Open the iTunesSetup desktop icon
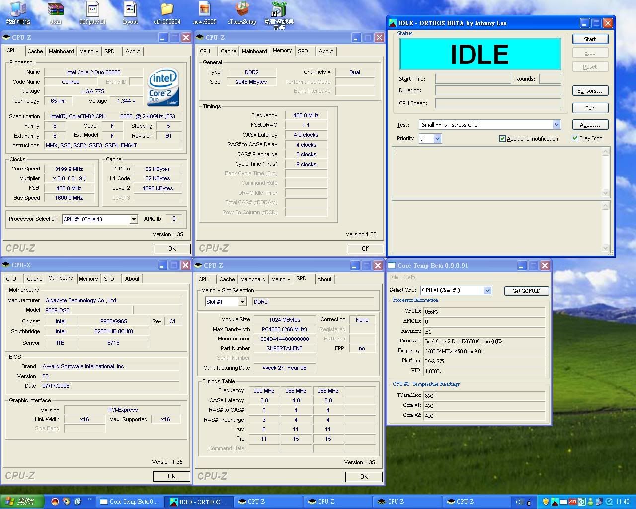This screenshot has width=636, height=509. (x=241, y=10)
